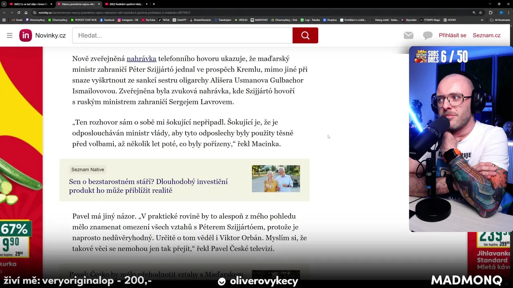Open the OliverovyKecy – Disk bookmark
Viewport: 513px width, 288px height.
click(x=284, y=20)
